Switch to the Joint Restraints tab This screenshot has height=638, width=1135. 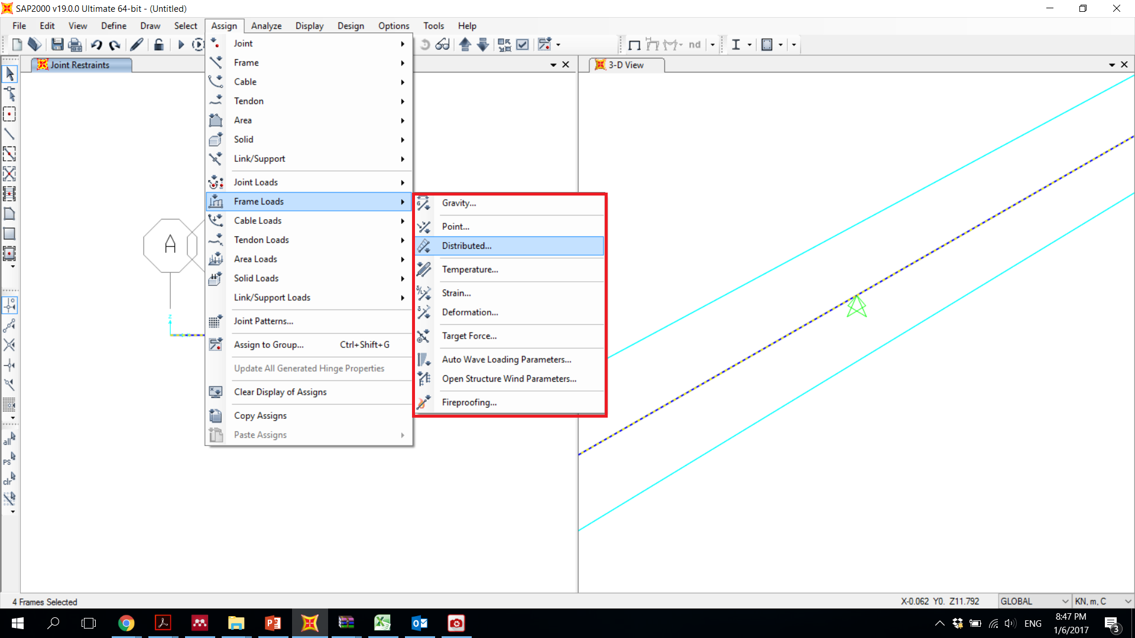click(80, 65)
